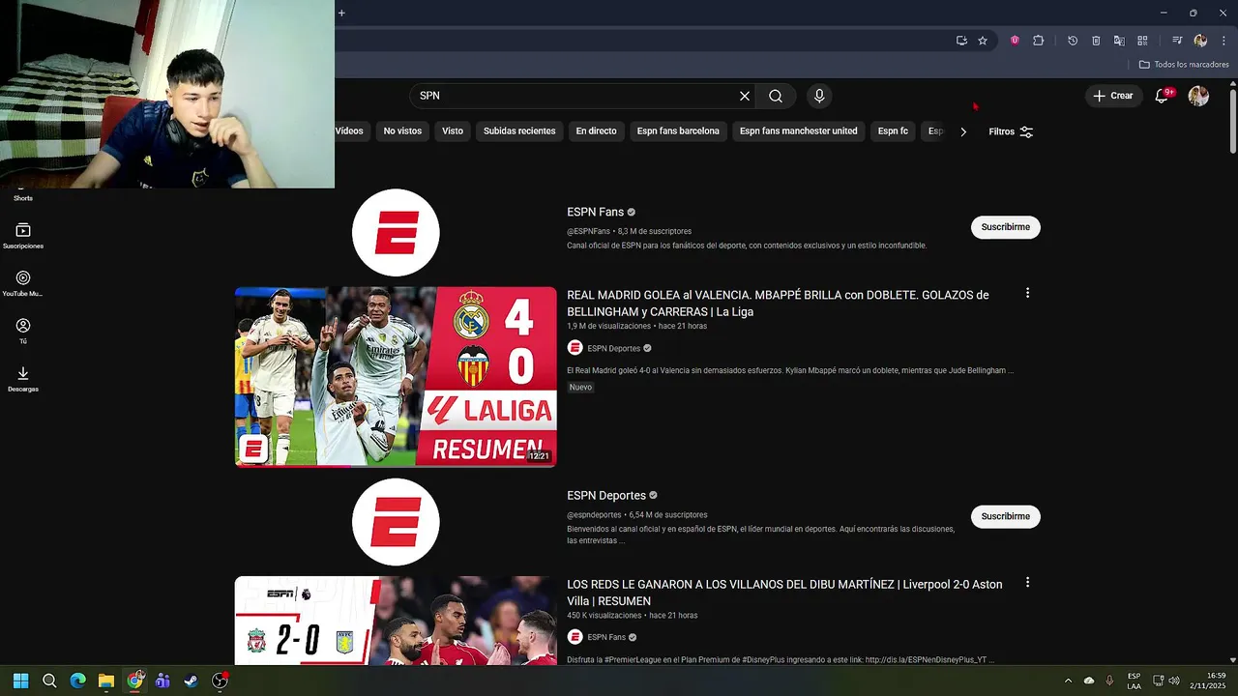This screenshot has width=1238, height=696.
Task: Open ESPN Deportes uploader under Real Madrid video
Action: [x=613, y=348]
